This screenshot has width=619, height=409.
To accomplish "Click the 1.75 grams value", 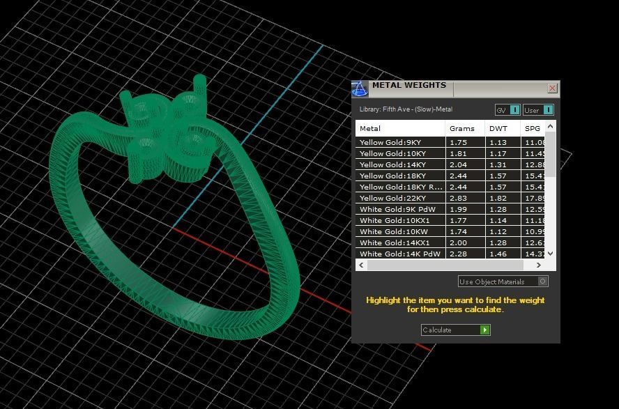I will (x=459, y=142).
